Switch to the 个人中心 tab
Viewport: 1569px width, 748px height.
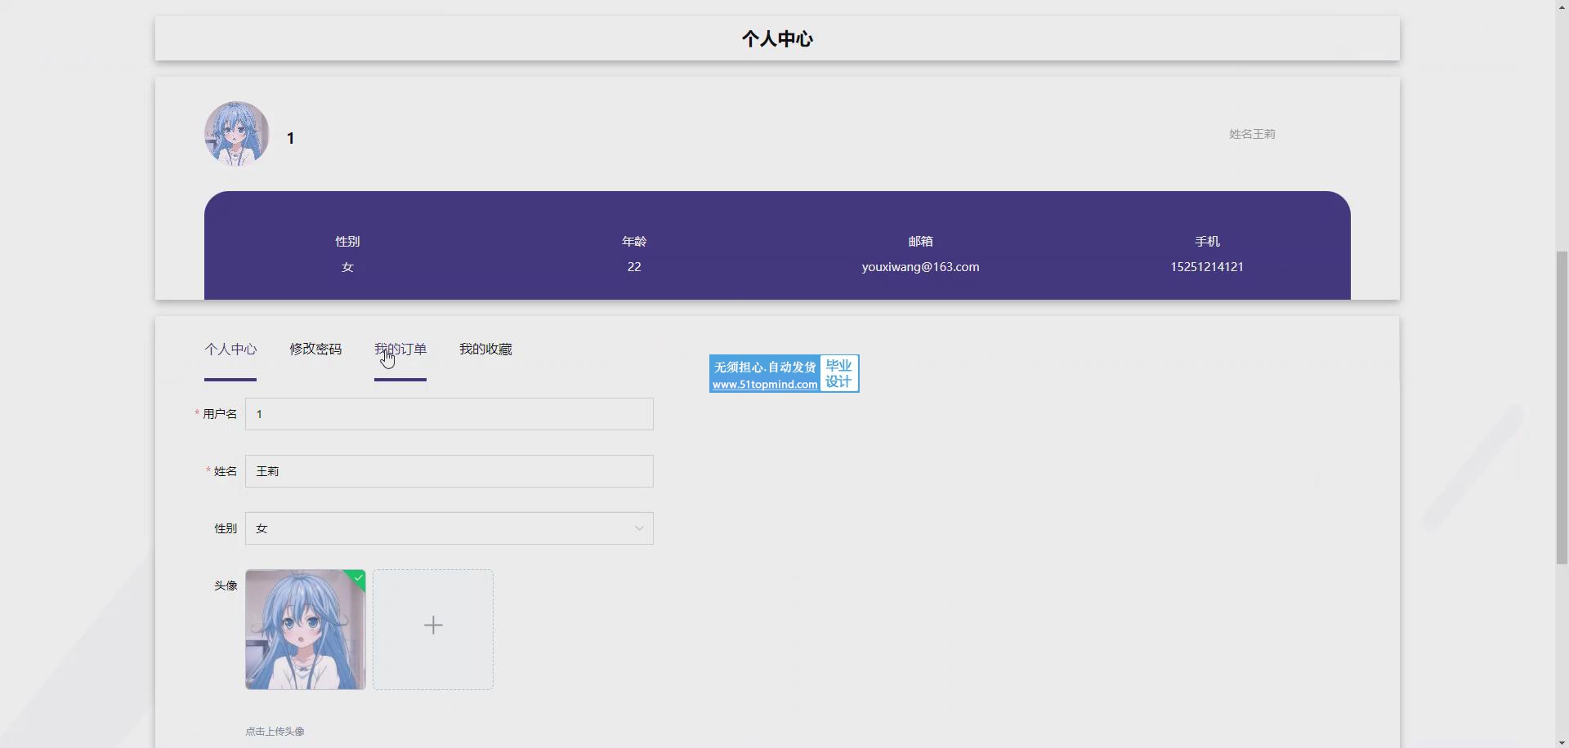pos(230,350)
